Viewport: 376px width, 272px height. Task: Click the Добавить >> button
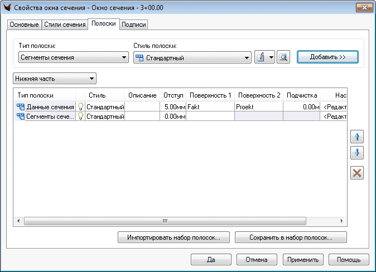point(327,57)
